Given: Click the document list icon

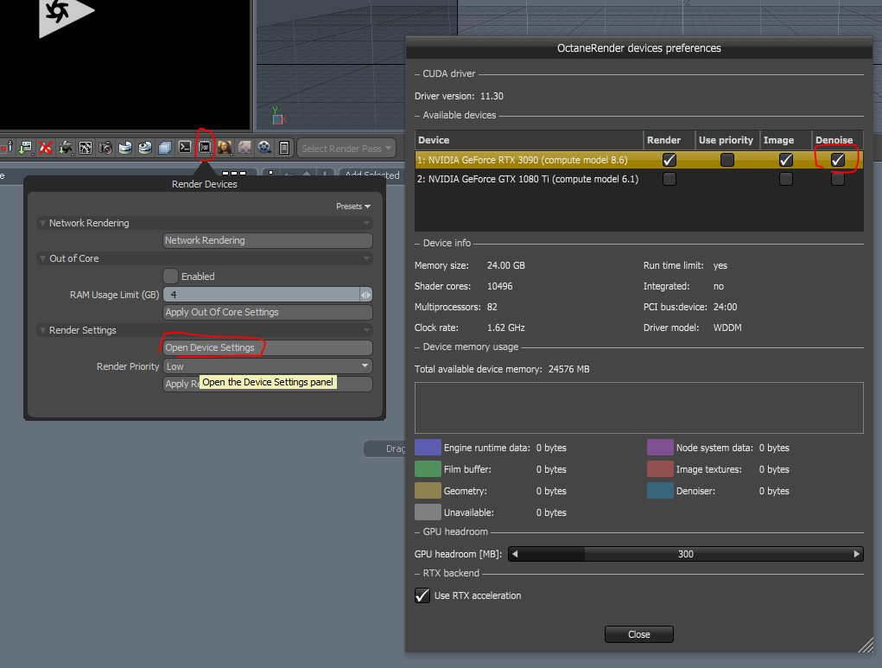Looking at the screenshot, I should (x=284, y=148).
